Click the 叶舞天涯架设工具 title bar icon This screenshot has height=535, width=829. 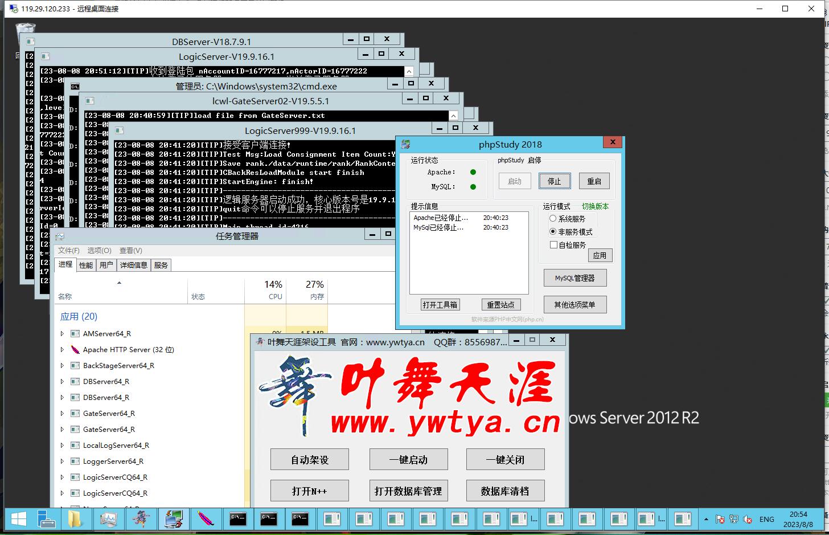click(260, 342)
